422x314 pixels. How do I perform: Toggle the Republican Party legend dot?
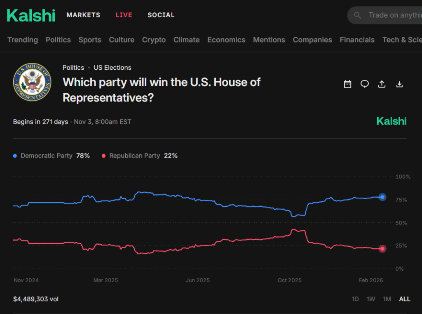point(103,156)
